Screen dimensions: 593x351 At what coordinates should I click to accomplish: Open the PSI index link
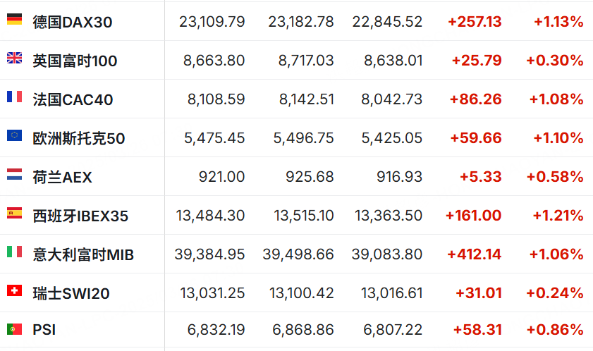[x=44, y=330]
